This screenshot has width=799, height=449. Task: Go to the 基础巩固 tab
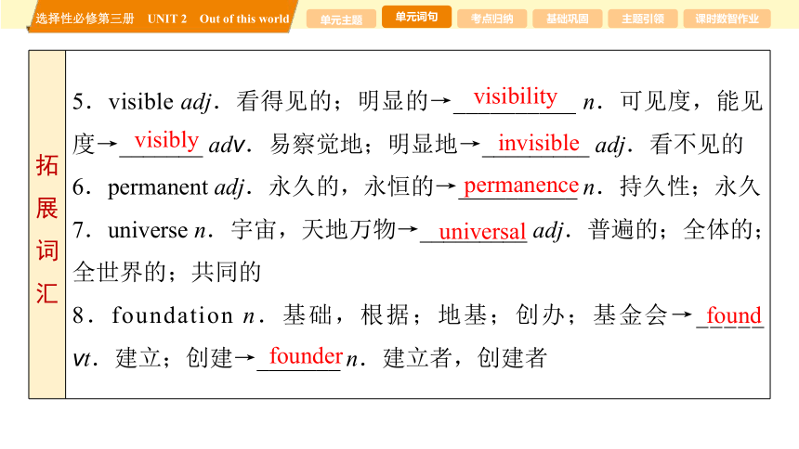tap(567, 19)
